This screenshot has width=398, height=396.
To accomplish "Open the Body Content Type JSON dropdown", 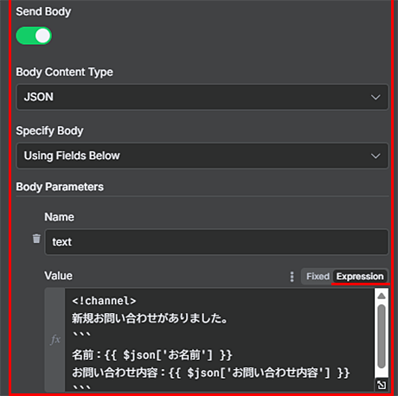I will coord(202,97).
